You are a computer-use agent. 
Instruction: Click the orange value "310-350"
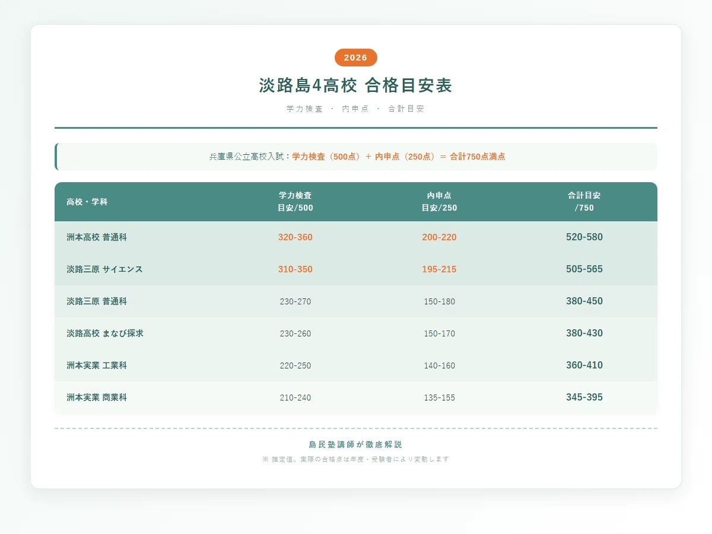coord(295,269)
